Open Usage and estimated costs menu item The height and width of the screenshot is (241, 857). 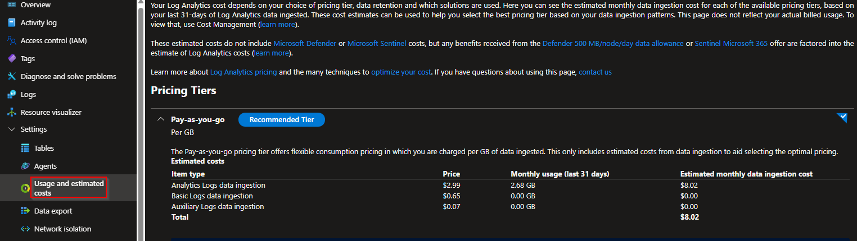click(69, 188)
